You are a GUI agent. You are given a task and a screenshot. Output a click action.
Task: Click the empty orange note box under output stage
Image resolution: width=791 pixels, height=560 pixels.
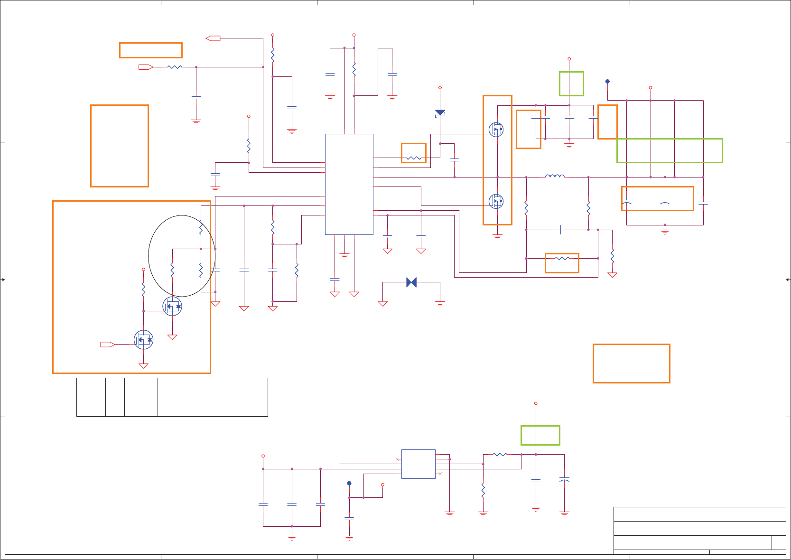(631, 364)
